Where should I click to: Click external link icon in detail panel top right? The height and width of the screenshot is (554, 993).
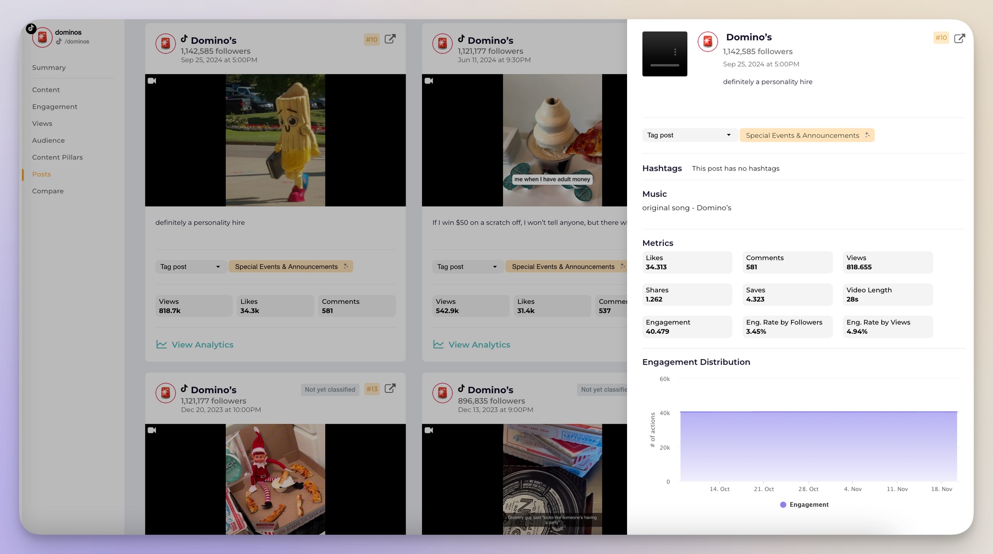click(960, 38)
